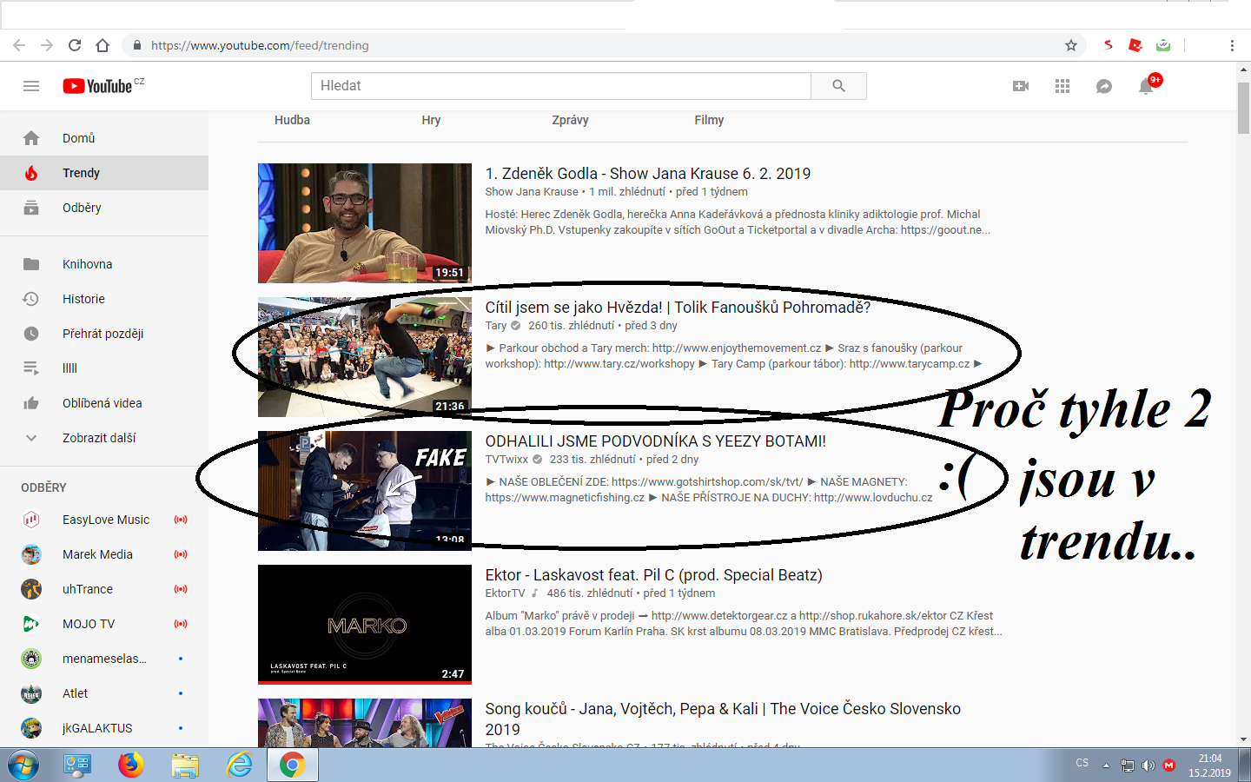Open the notifications bell
Image resolution: width=1251 pixels, height=782 pixels.
1146,86
